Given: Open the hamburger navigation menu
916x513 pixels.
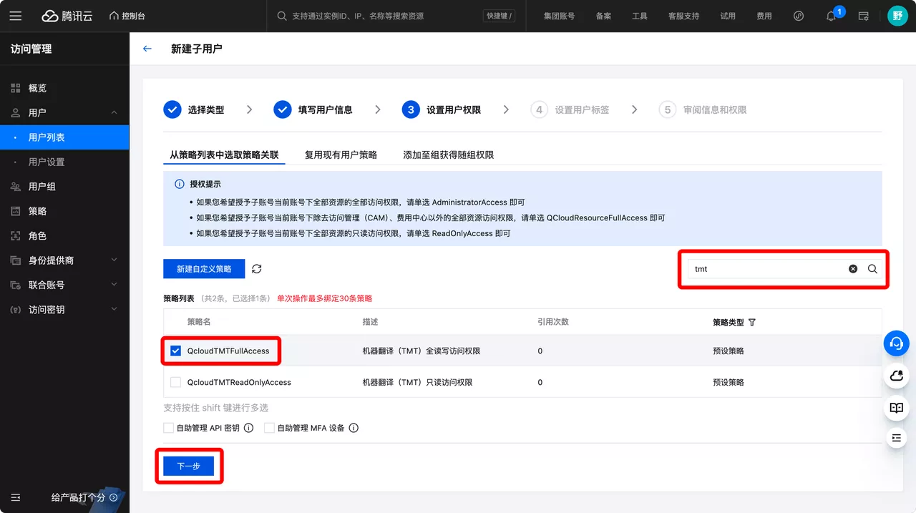Looking at the screenshot, I should pos(16,15).
